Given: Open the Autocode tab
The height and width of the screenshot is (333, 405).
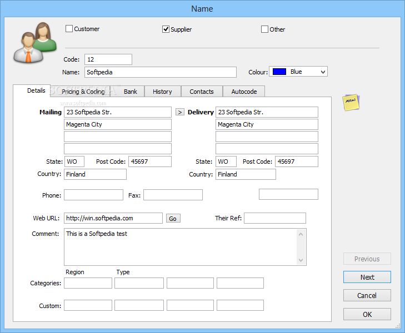Looking at the screenshot, I should (x=244, y=92).
